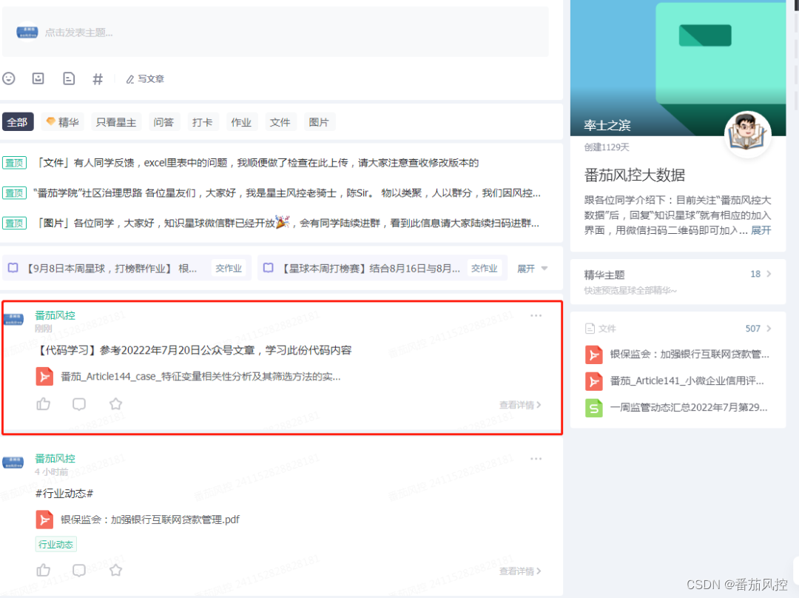Click 查看详情 on 代码学习 post

click(x=520, y=405)
